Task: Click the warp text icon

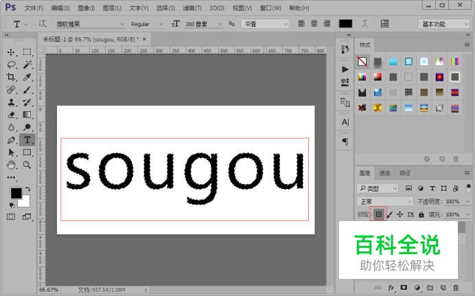Action: [364, 23]
